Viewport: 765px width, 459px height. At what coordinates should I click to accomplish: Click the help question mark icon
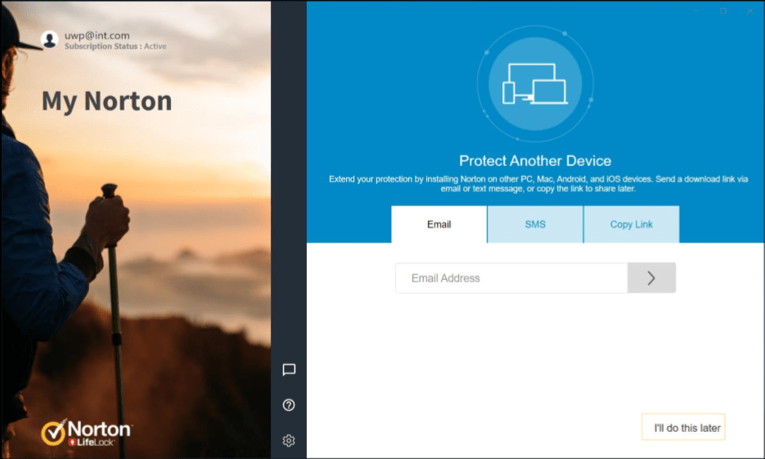289,405
